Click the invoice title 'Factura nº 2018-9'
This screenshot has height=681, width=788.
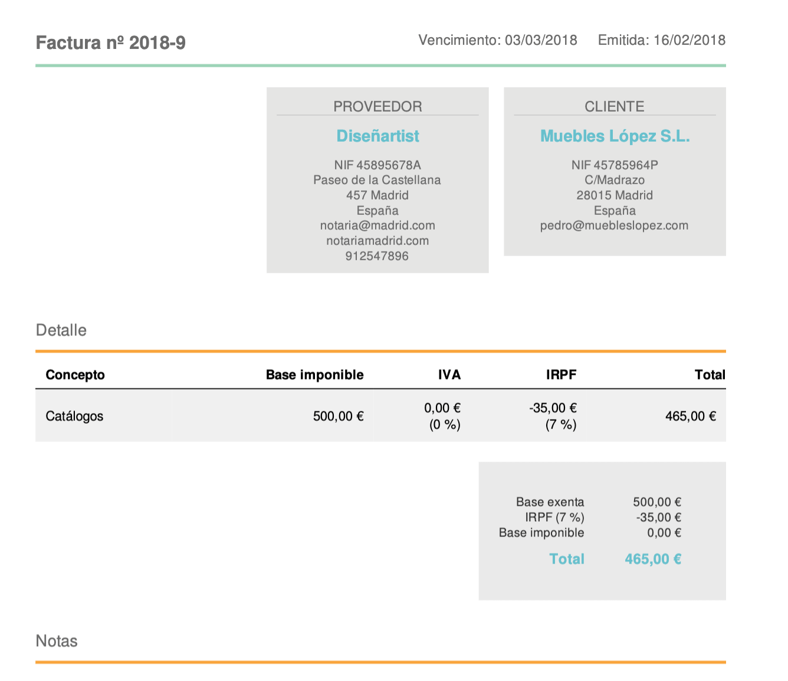click(x=111, y=43)
